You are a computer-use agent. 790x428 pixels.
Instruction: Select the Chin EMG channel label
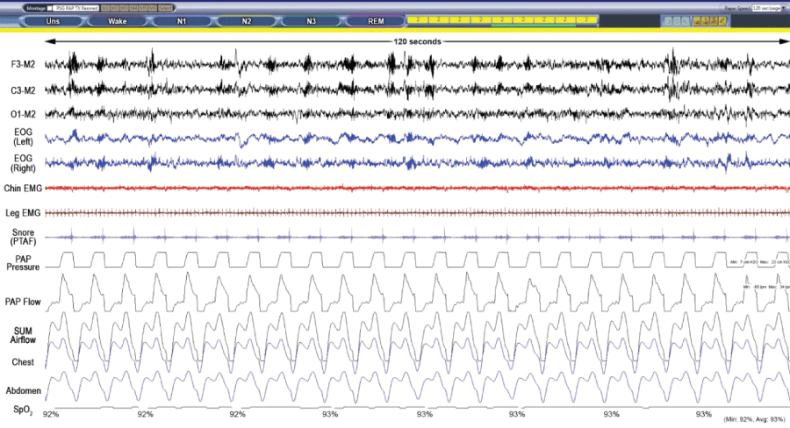[x=22, y=188]
